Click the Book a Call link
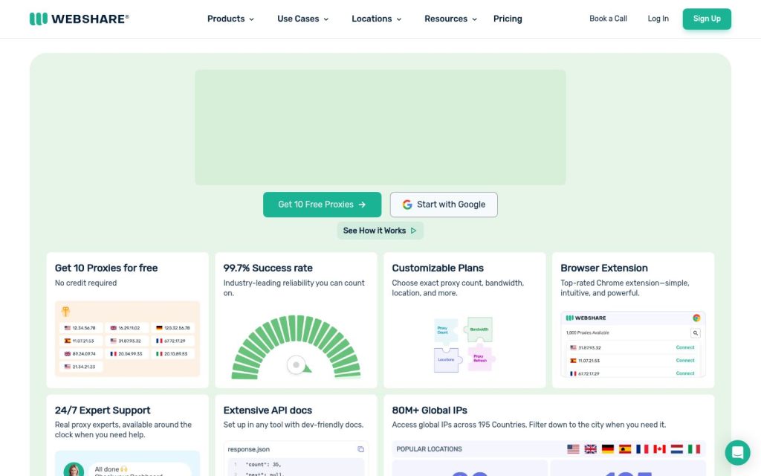 tap(608, 19)
